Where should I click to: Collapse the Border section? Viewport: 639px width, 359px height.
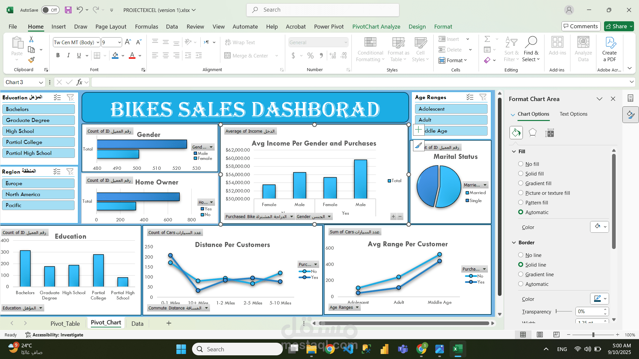[x=514, y=243]
